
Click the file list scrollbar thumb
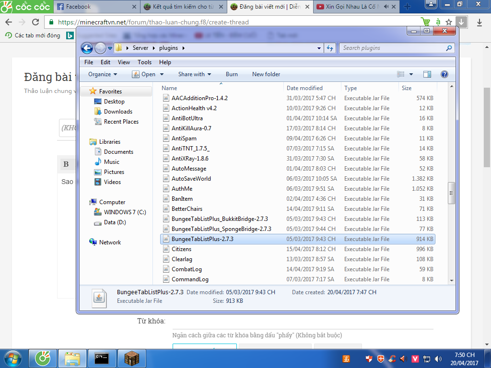pyautogui.click(x=451, y=193)
